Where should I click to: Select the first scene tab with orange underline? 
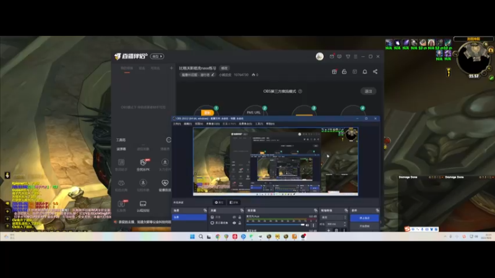click(x=127, y=69)
